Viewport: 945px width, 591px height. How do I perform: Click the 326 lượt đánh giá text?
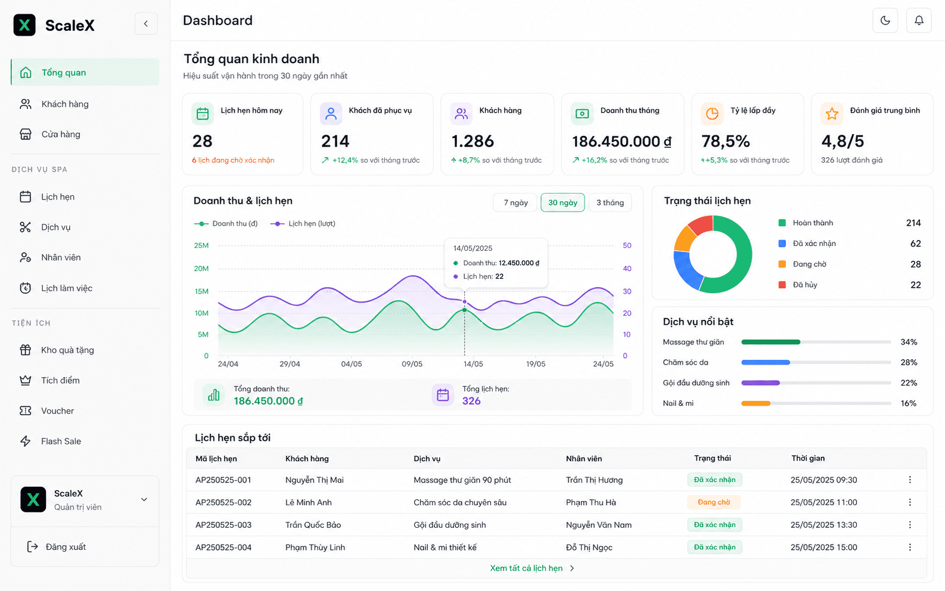(x=851, y=160)
